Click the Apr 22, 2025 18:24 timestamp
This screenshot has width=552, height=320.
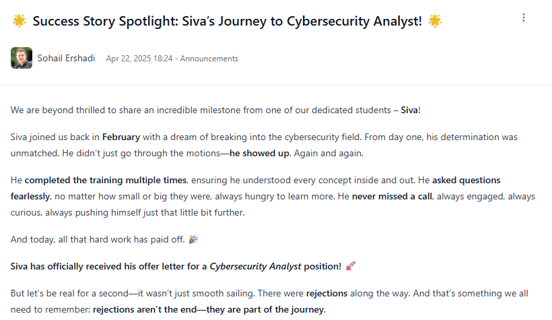[140, 59]
